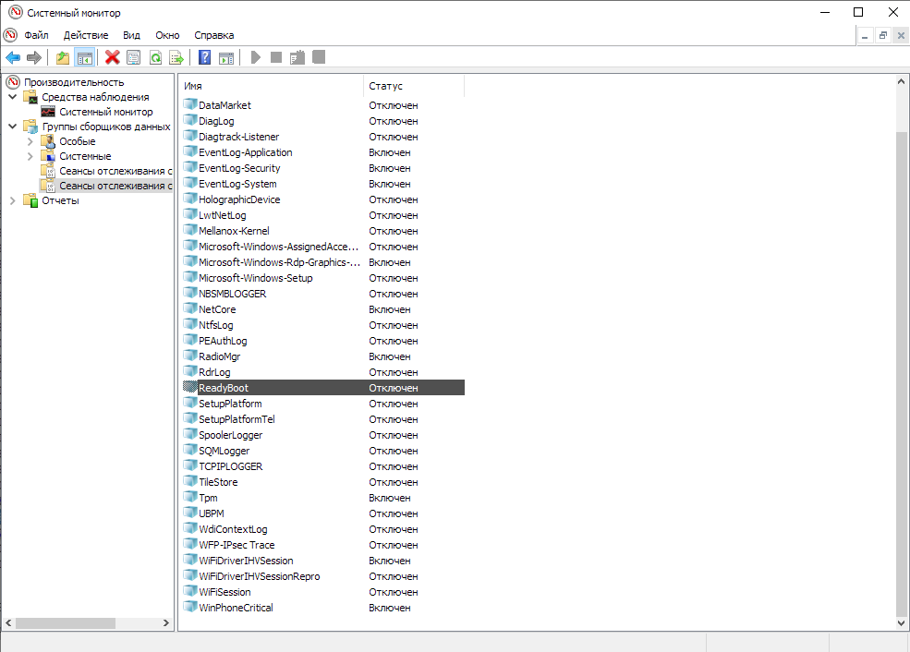
Task: Select the Системные folder in tree
Action: (x=85, y=156)
